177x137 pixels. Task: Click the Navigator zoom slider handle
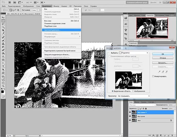point(152,40)
